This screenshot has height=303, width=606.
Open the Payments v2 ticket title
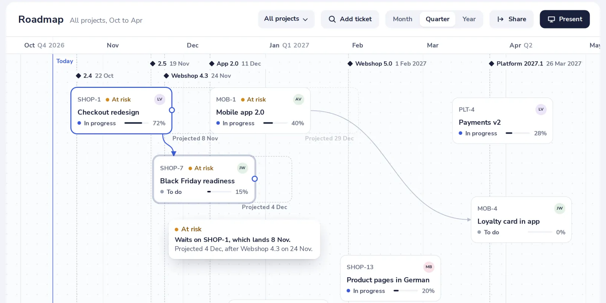pyautogui.click(x=479, y=122)
